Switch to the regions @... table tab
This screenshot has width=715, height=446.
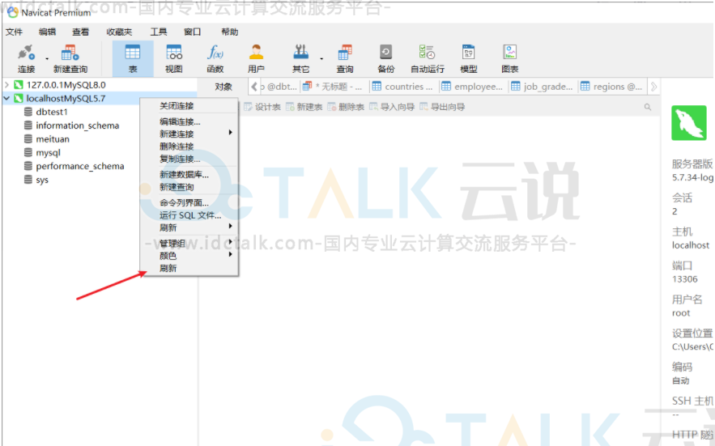611,87
